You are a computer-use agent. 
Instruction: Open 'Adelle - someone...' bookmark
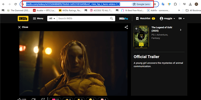pos(158,10)
